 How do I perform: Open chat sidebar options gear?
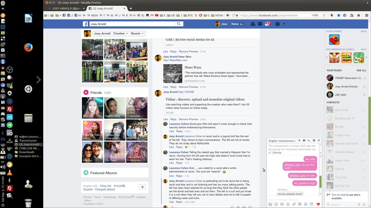pyautogui.click(x=359, y=204)
